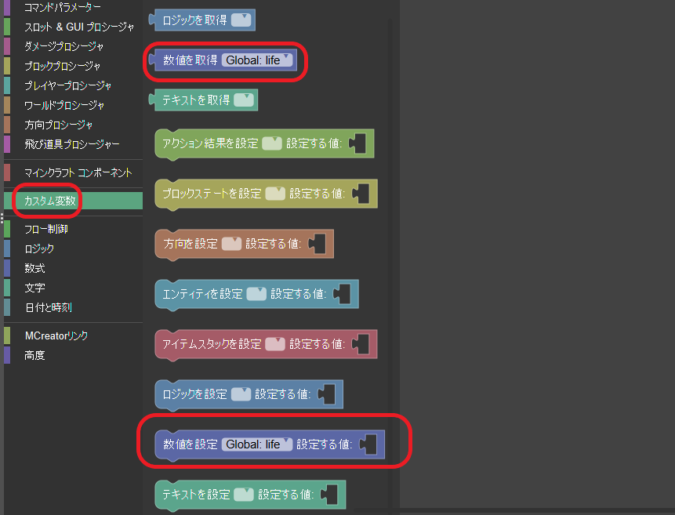Pick the 方向を設定 block label
675x515 pixels.
(x=191, y=244)
